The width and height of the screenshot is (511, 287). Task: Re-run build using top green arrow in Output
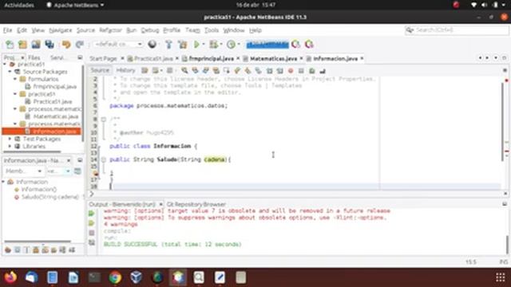92,214
